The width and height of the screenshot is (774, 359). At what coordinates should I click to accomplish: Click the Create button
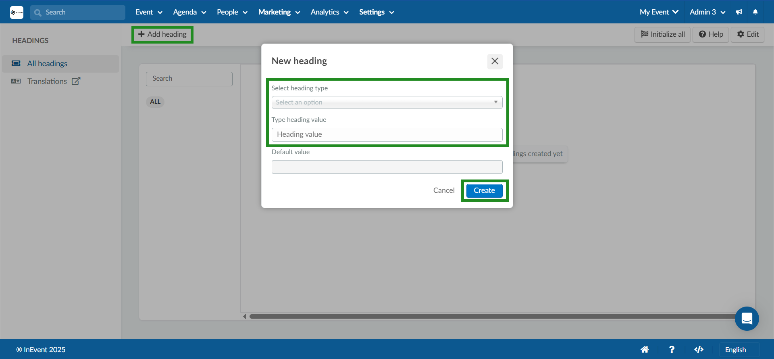pyautogui.click(x=484, y=190)
